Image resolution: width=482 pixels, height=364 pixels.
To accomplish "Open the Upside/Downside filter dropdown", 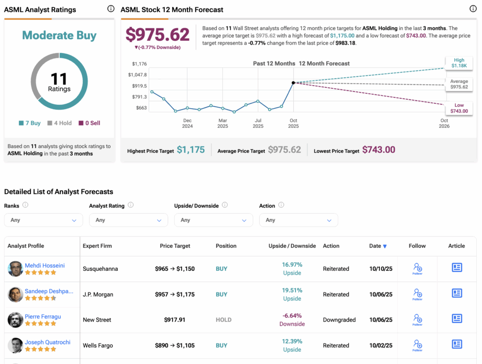I will [213, 220].
